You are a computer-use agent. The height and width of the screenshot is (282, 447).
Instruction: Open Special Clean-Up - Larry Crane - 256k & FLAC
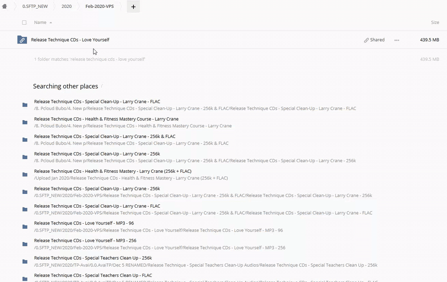click(105, 136)
